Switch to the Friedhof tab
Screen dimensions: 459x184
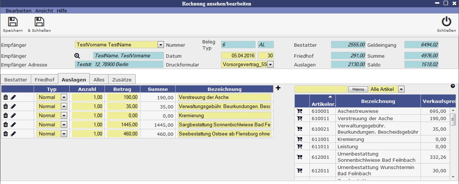[44, 80]
